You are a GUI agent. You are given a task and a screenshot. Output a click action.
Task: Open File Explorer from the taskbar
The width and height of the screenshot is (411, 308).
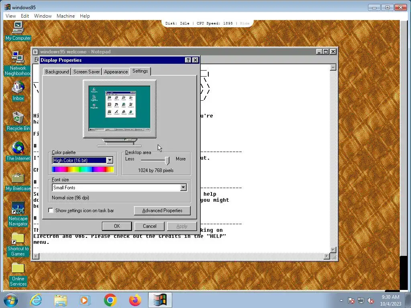pyautogui.click(x=61, y=300)
